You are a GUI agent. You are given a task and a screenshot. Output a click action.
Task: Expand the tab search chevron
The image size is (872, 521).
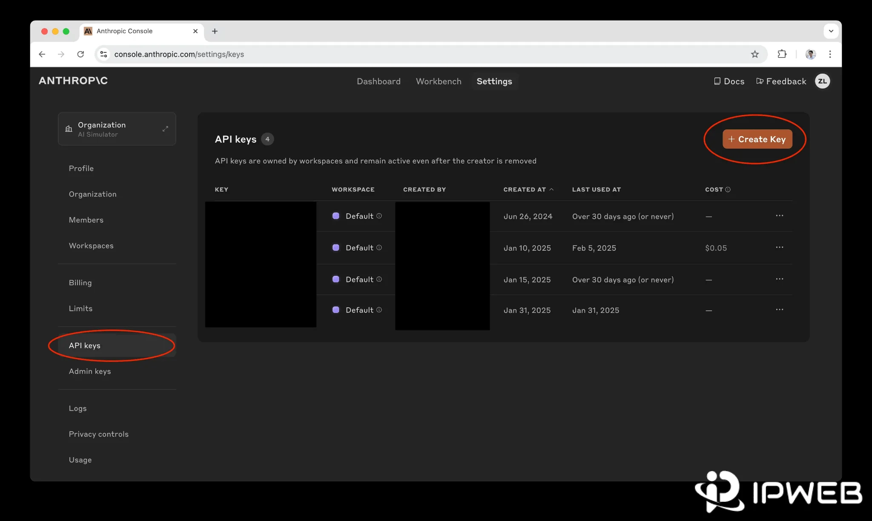[831, 31]
